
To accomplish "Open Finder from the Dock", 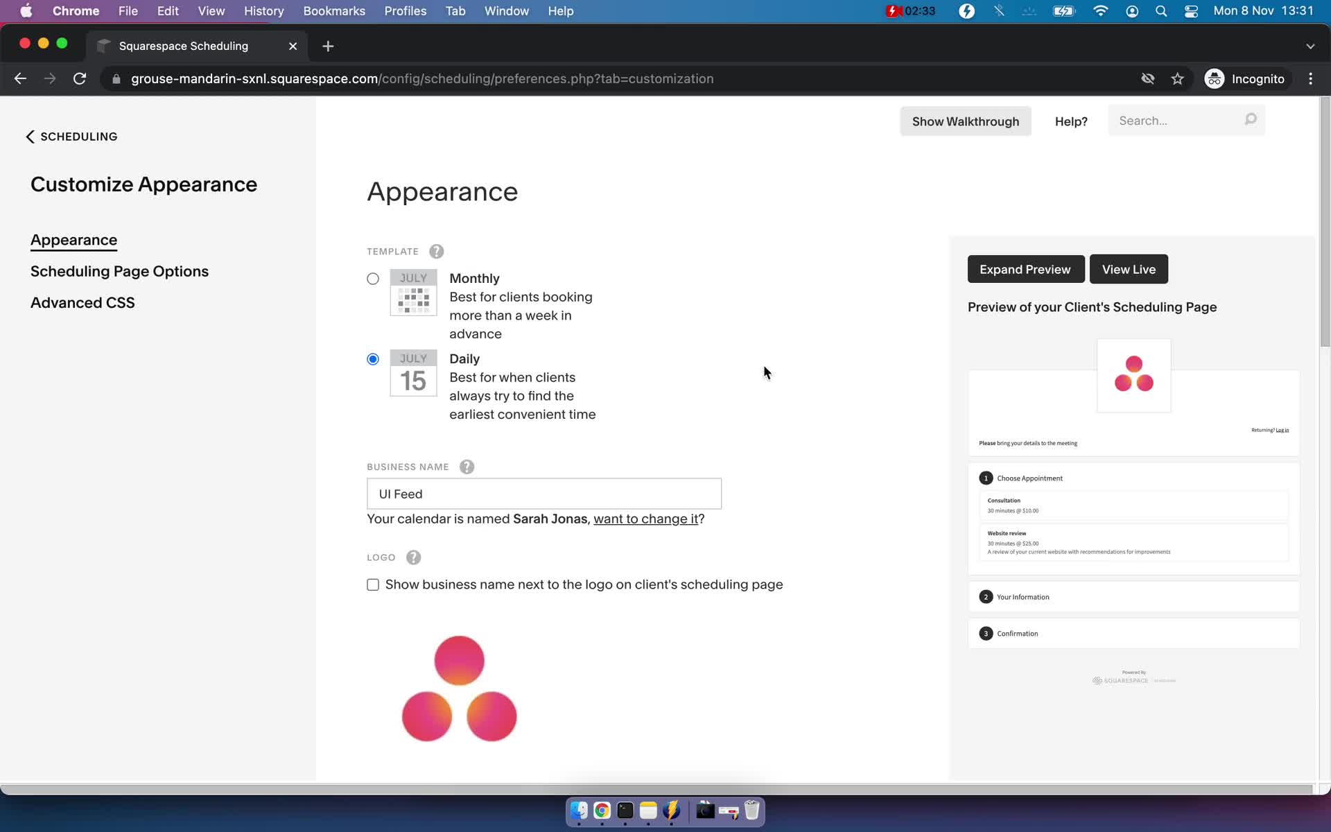I will click(x=579, y=811).
